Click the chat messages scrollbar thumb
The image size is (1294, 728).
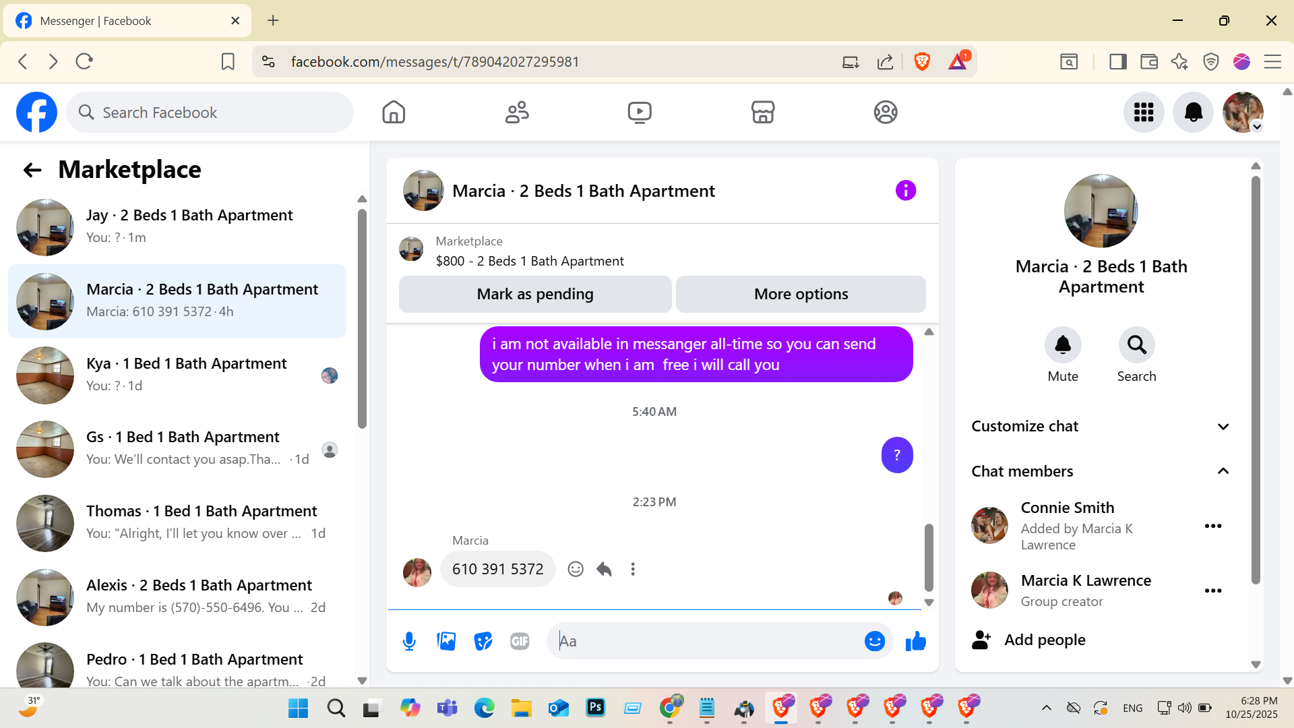pyautogui.click(x=929, y=556)
